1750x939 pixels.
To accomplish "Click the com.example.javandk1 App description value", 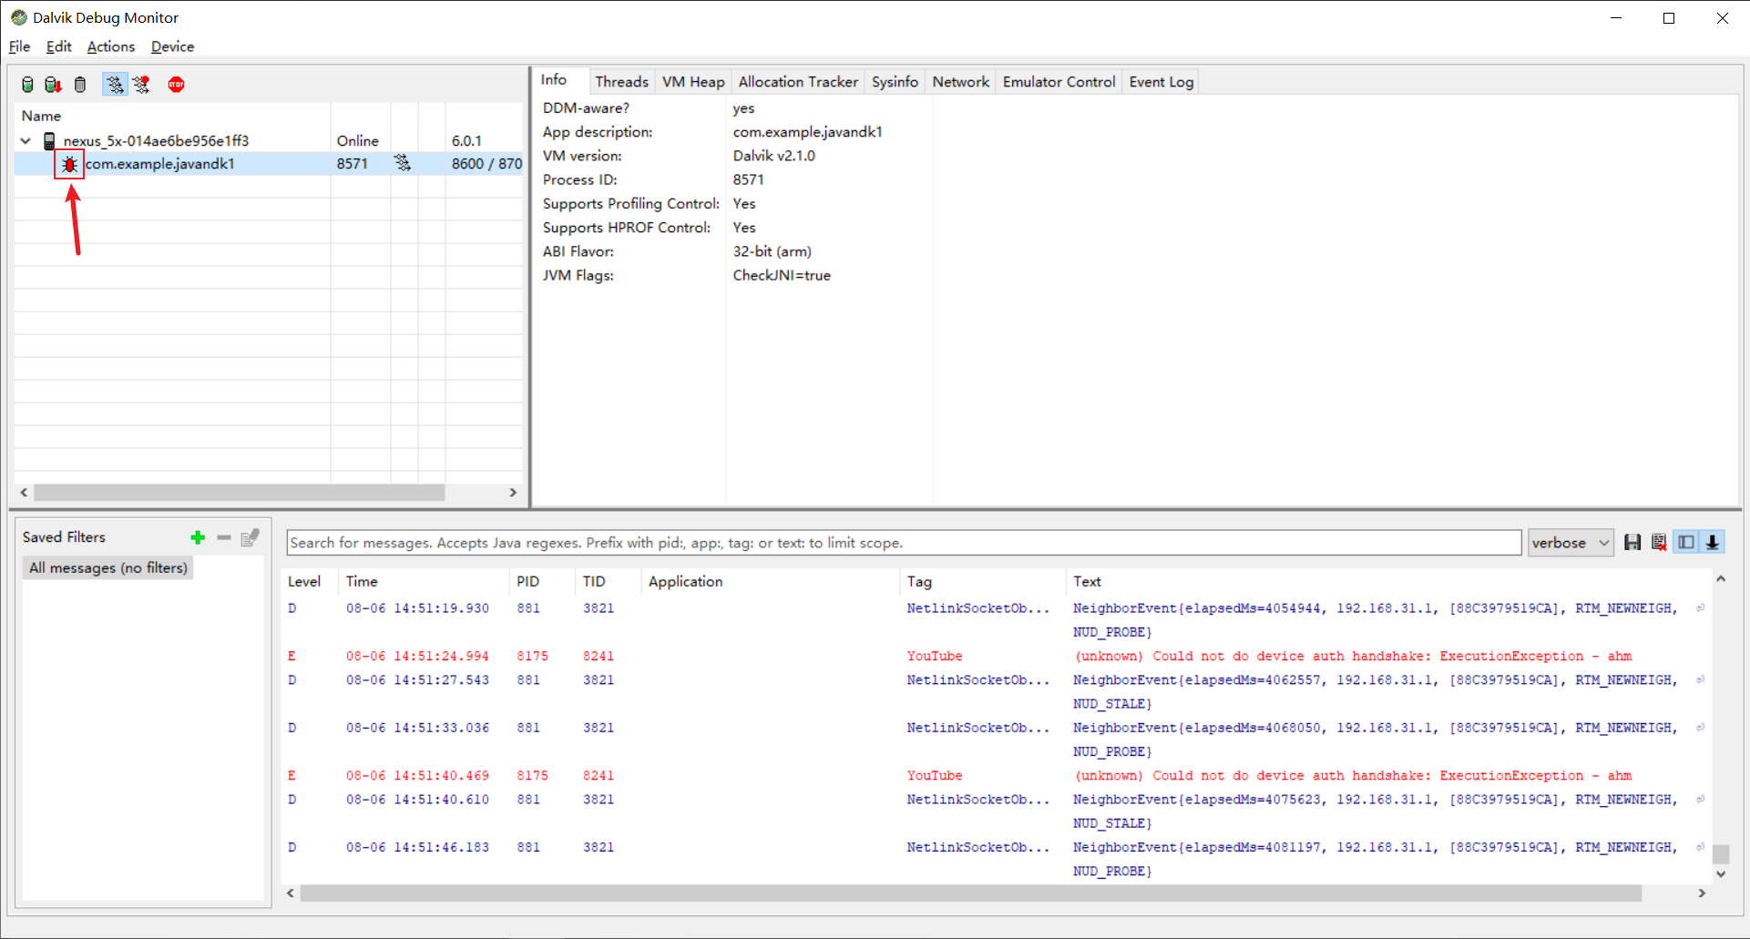I will coord(807,132).
